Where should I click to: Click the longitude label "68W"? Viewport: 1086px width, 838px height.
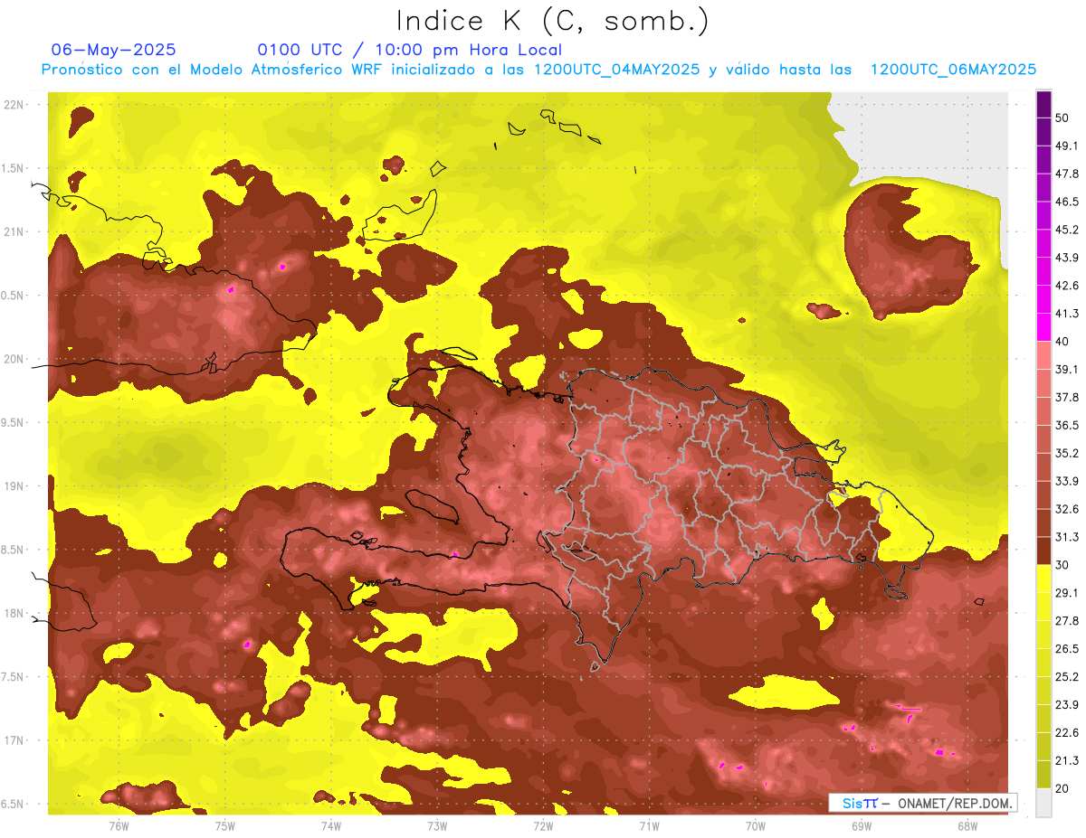pyautogui.click(x=967, y=826)
